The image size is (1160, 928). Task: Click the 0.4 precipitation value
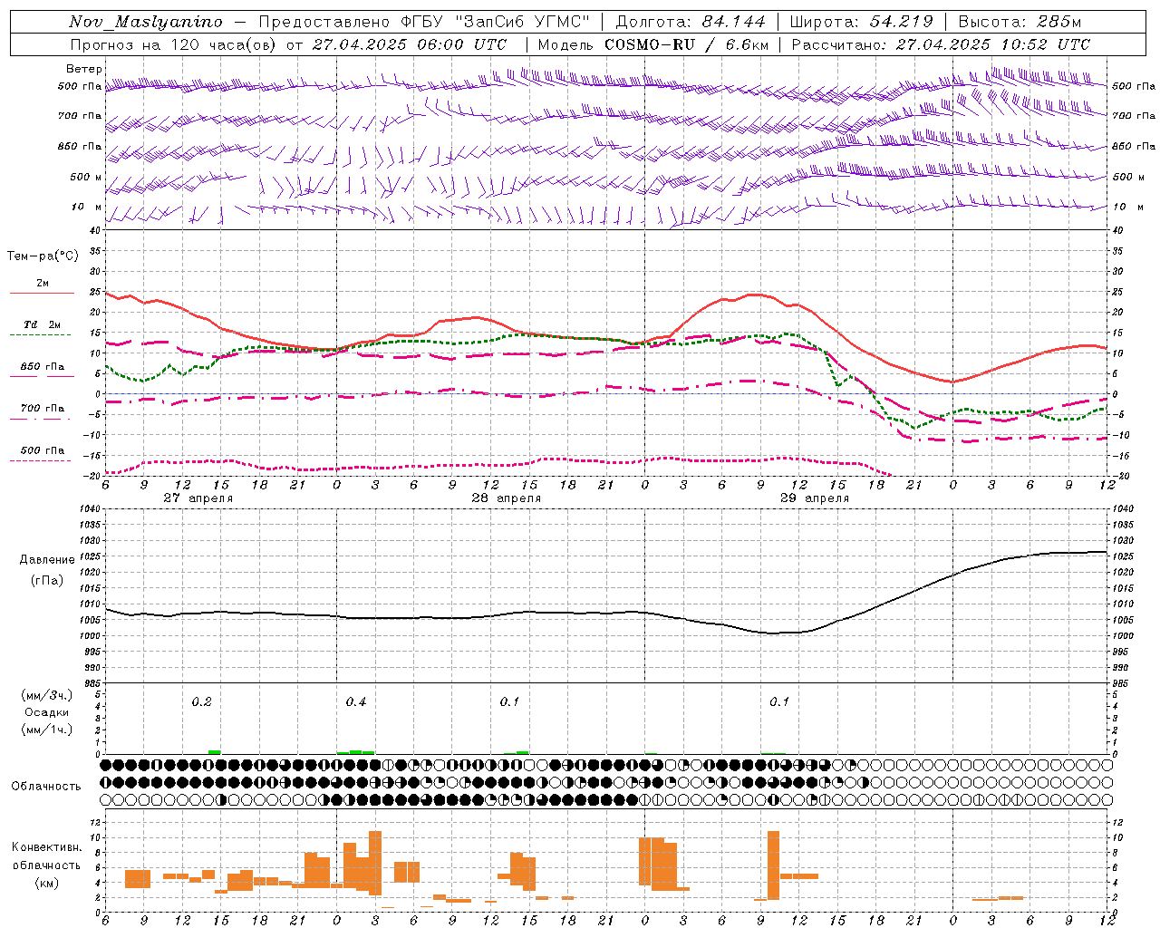[x=356, y=702]
